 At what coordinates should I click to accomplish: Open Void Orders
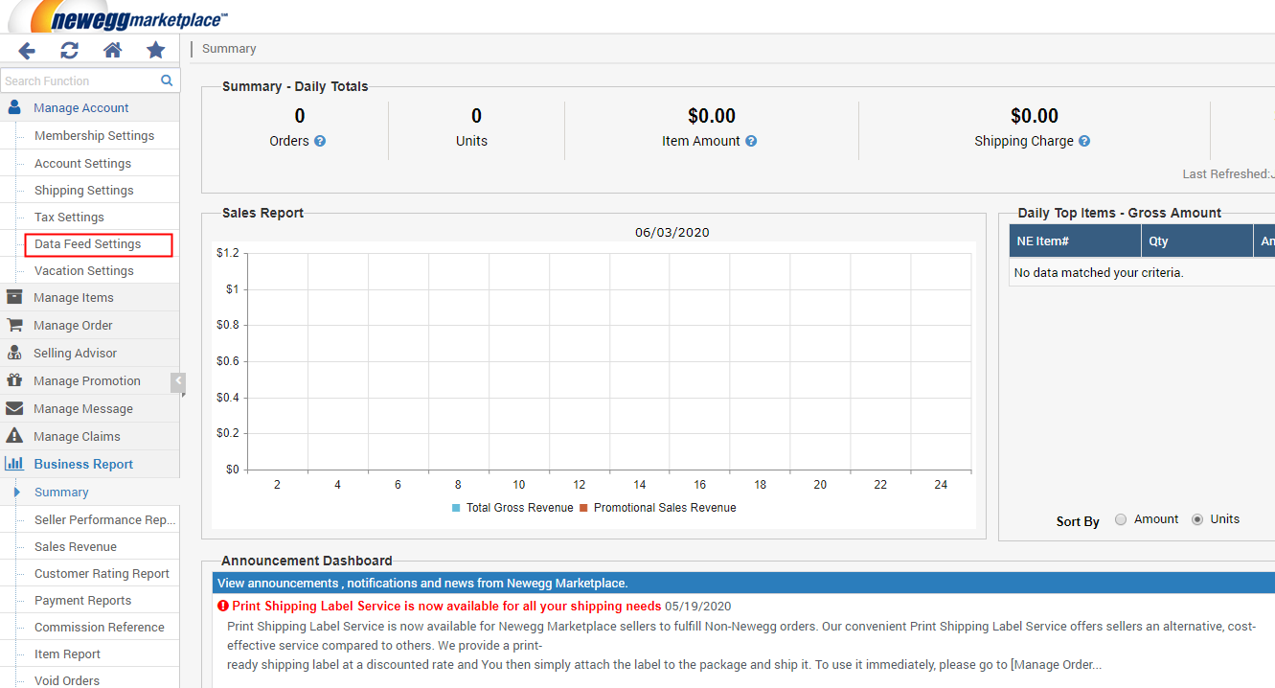(x=67, y=680)
